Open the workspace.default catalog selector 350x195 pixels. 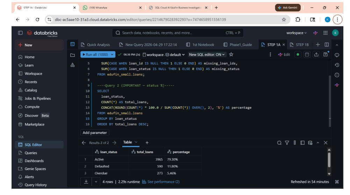click(x=164, y=55)
